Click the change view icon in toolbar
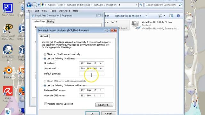The height and width of the screenshot is (115, 205). [x=160, y=16]
